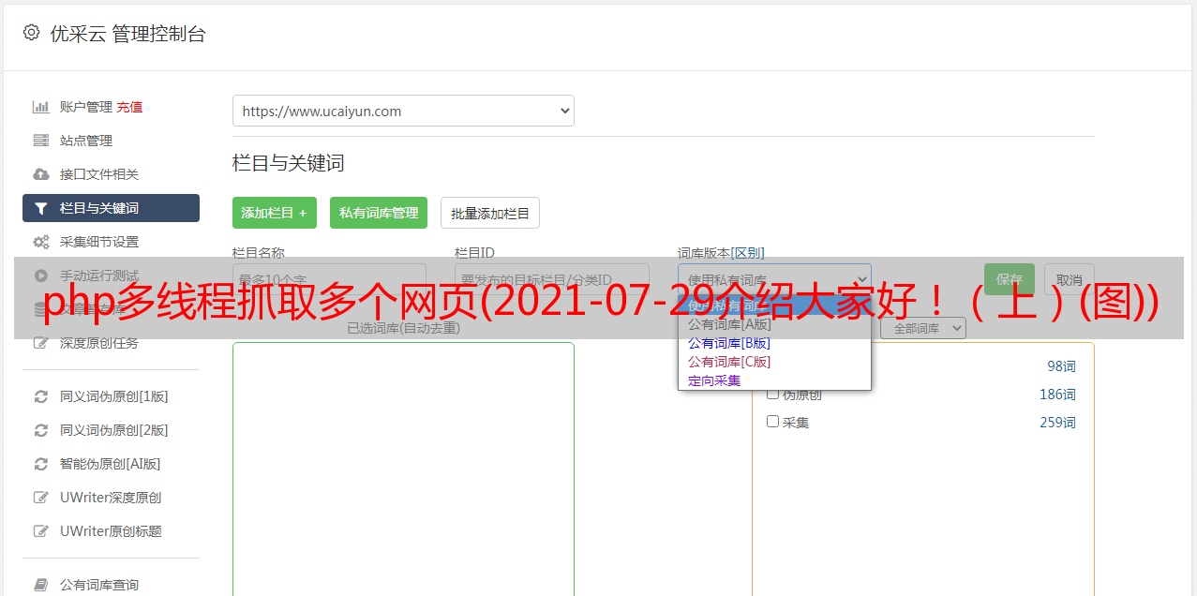Click the cloud upload icon for 接口文件相关
The height and width of the screenshot is (596, 1197).
[40, 174]
